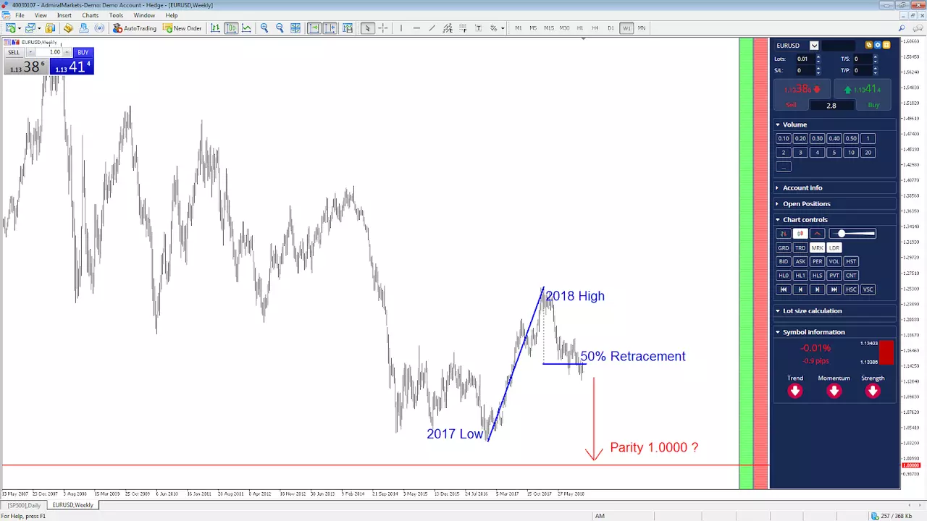Click the blue BUY one-click button

pos(83,52)
